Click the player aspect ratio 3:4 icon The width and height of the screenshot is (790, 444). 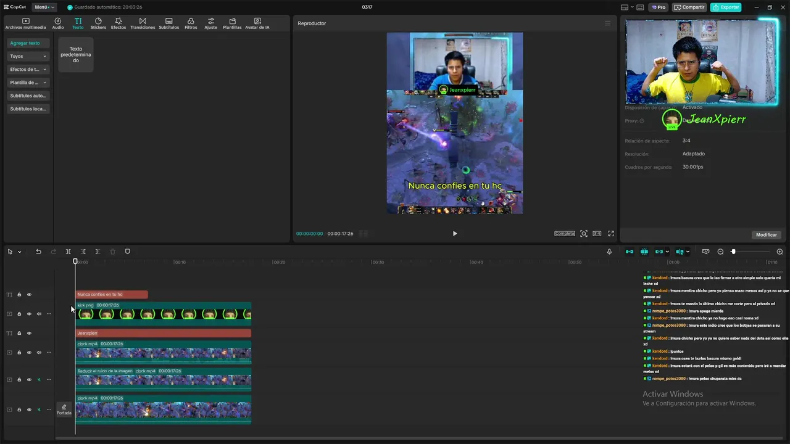597,234
